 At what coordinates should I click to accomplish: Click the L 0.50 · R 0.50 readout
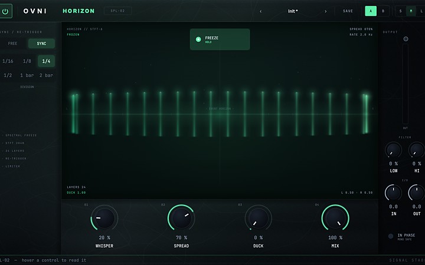click(x=357, y=193)
